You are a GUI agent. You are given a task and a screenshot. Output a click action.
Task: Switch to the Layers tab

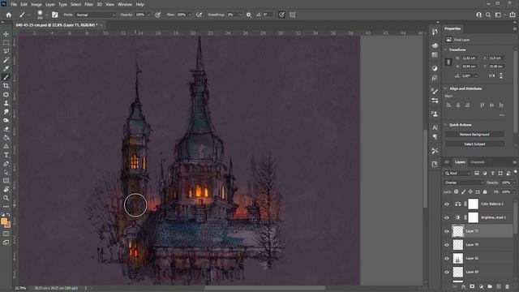point(460,162)
